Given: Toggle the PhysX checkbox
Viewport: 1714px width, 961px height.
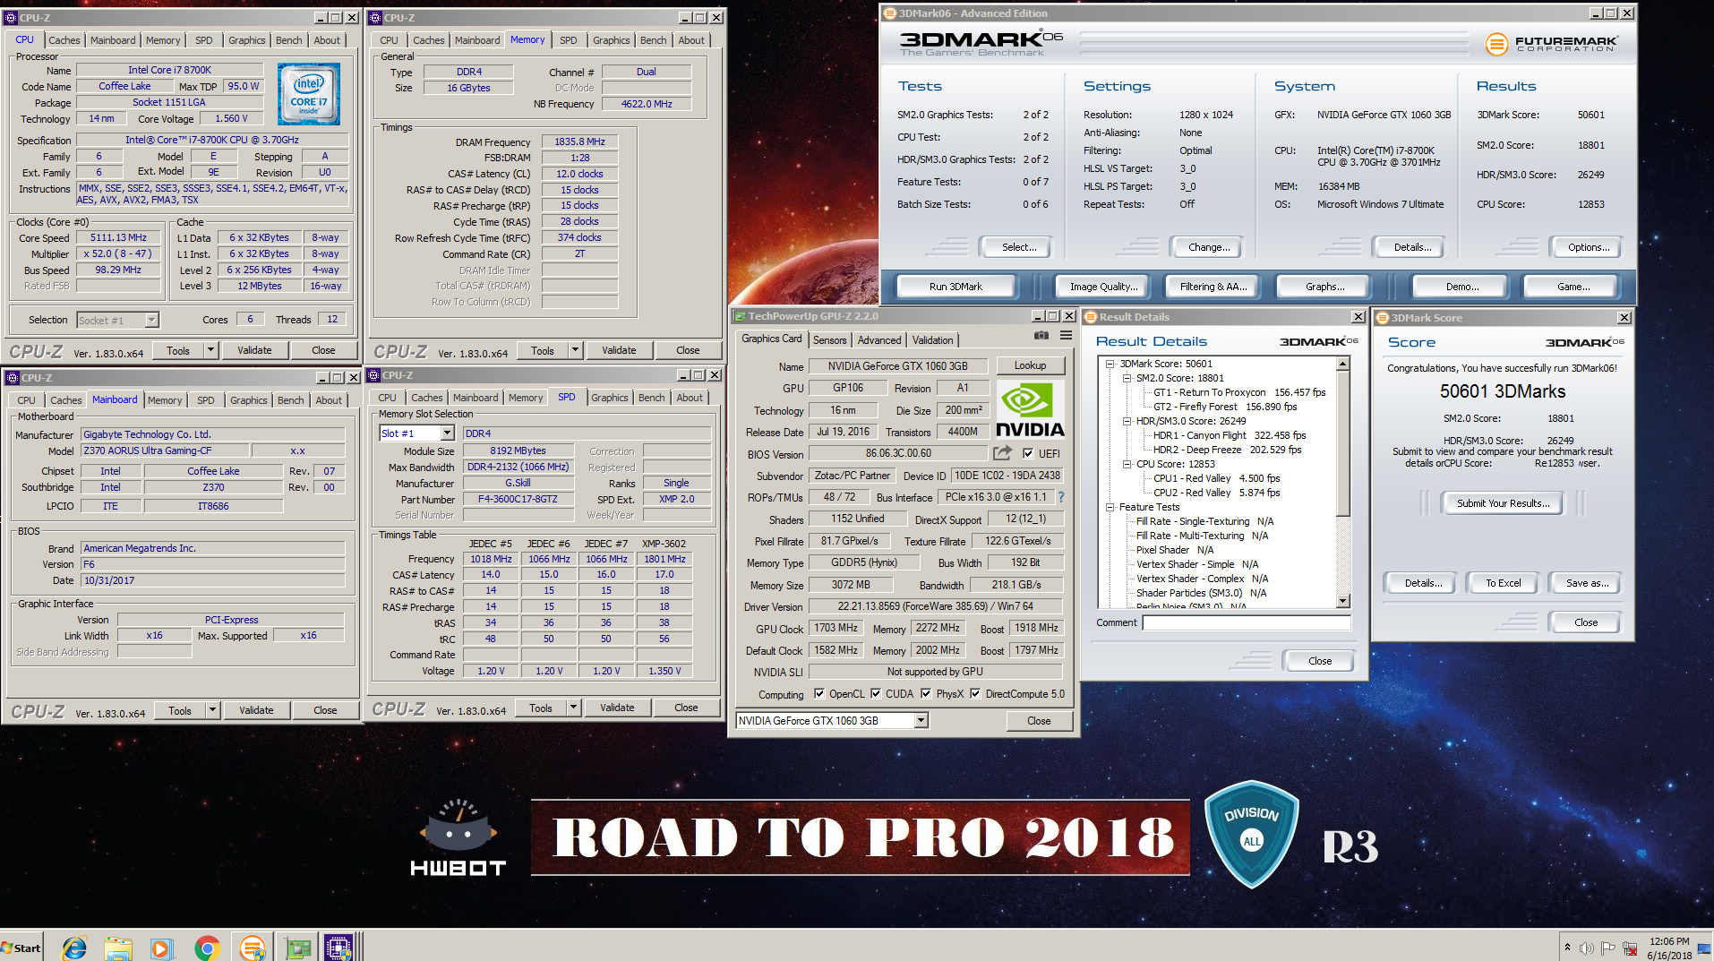Looking at the screenshot, I should (x=926, y=693).
